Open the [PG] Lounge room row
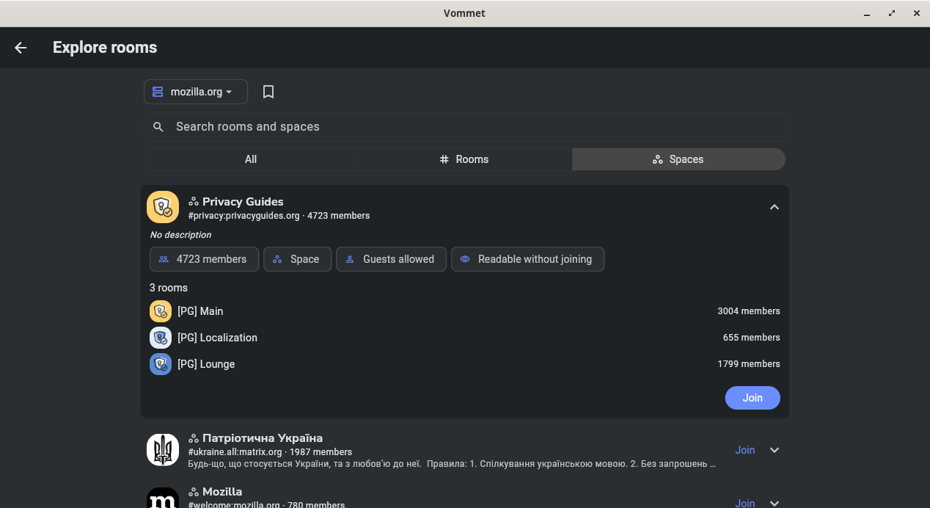The image size is (930, 508). coord(465,364)
